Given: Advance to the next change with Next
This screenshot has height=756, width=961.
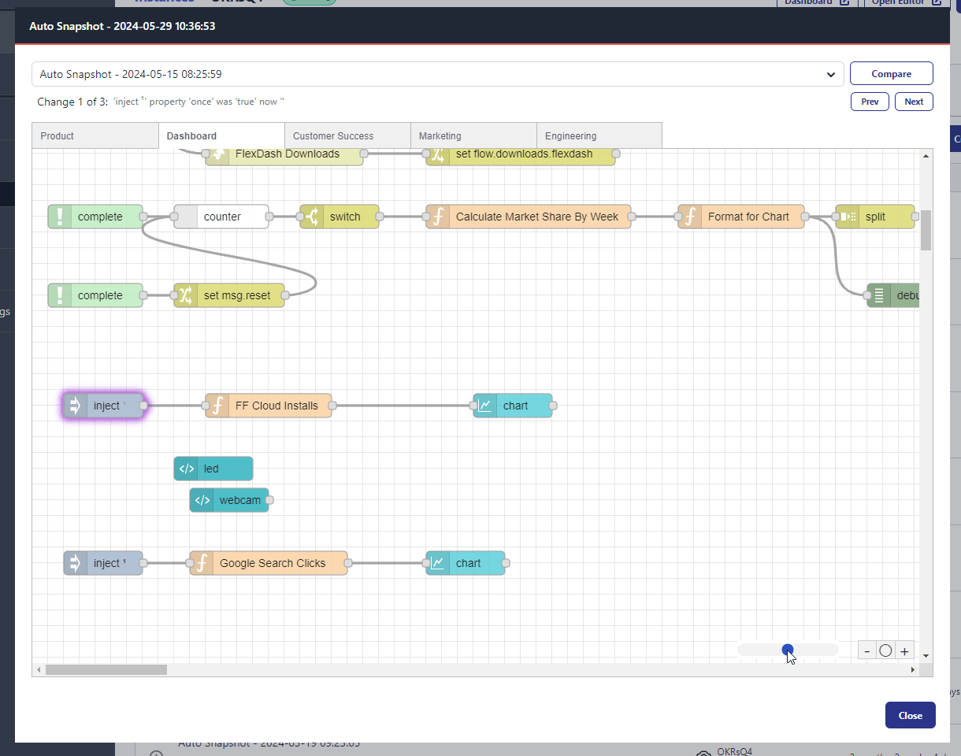Looking at the screenshot, I should (913, 101).
